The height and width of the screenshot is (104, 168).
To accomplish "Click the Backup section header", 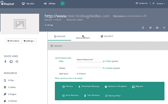I will pyautogui.click(x=108, y=46).
